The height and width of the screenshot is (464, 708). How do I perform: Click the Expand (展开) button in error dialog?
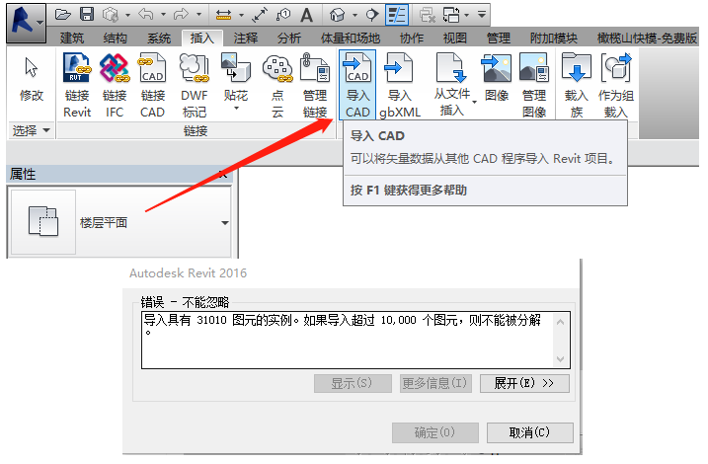coord(524,384)
